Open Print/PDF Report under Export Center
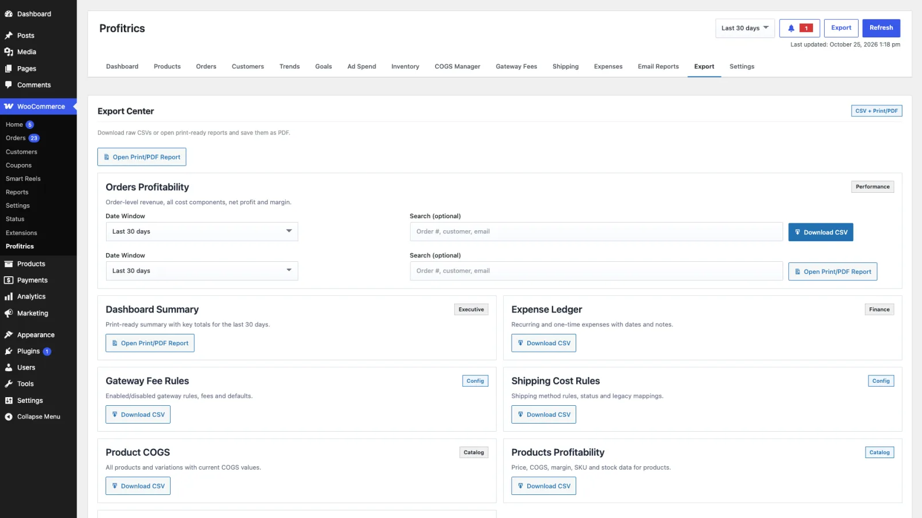922x518 pixels. [x=142, y=157]
